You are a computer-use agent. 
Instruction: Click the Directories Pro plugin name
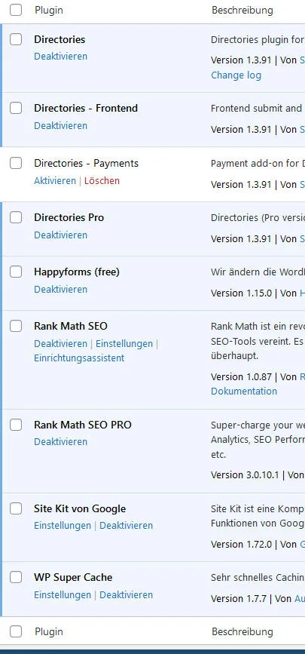pos(69,217)
